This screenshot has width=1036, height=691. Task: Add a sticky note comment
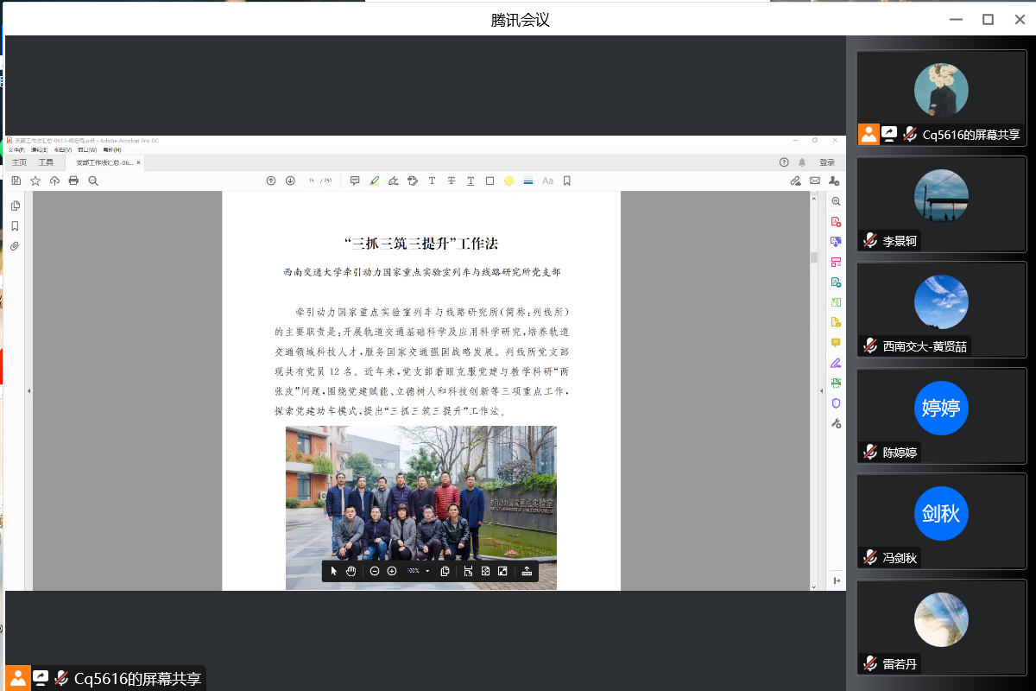pyautogui.click(x=355, y=181)
